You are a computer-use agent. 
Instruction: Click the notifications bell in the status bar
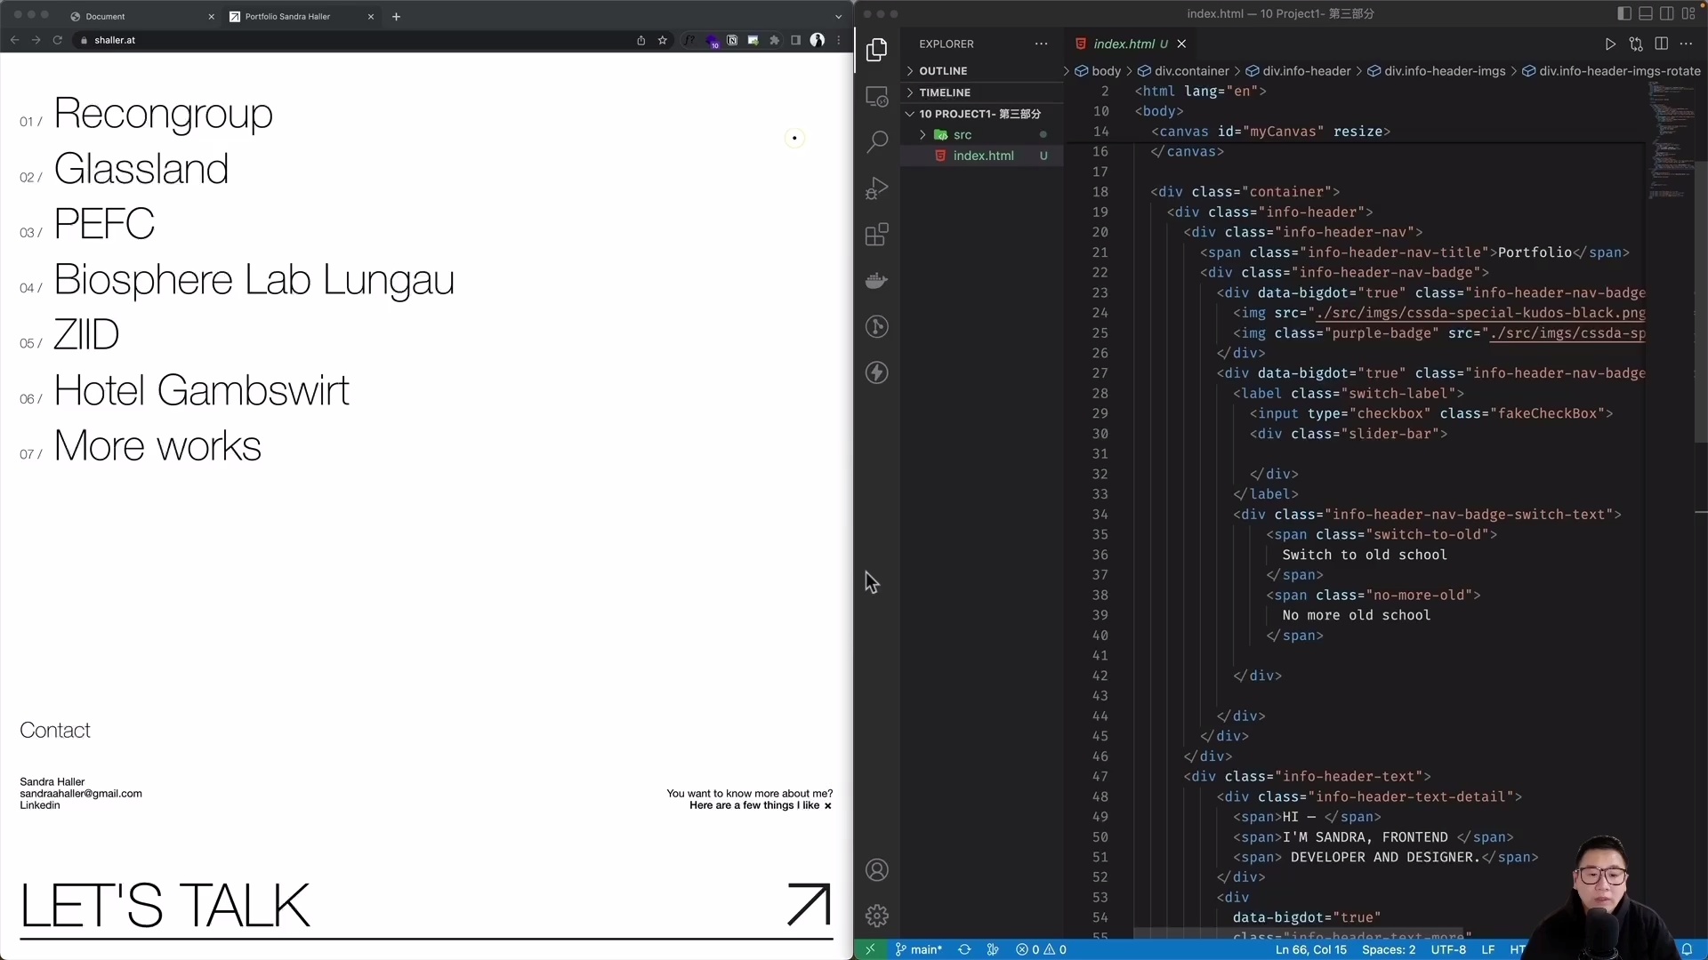click(1688, 949)
